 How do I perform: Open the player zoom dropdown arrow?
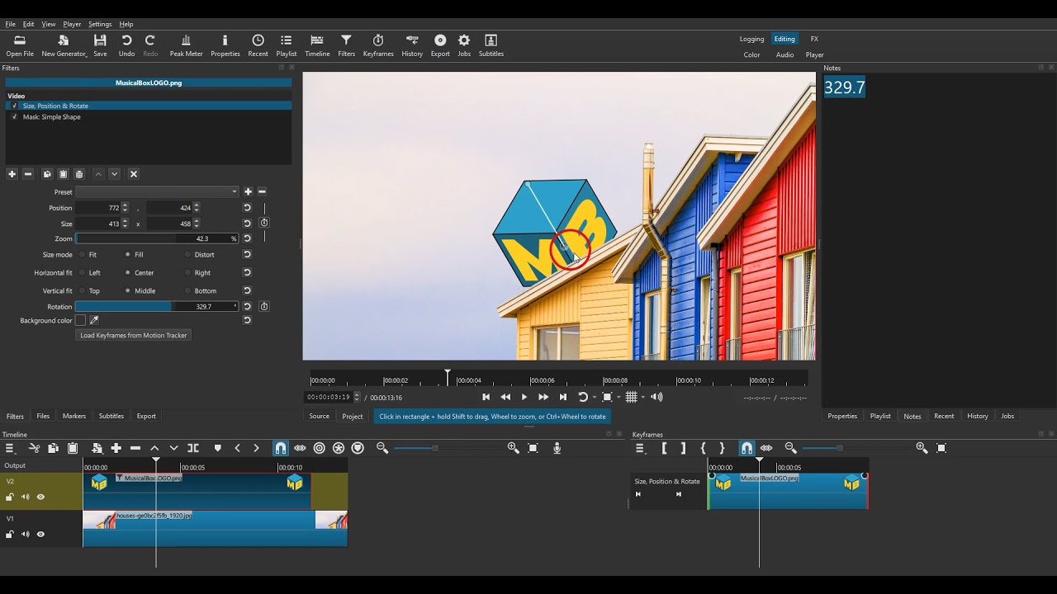click(x=618, y=398)
